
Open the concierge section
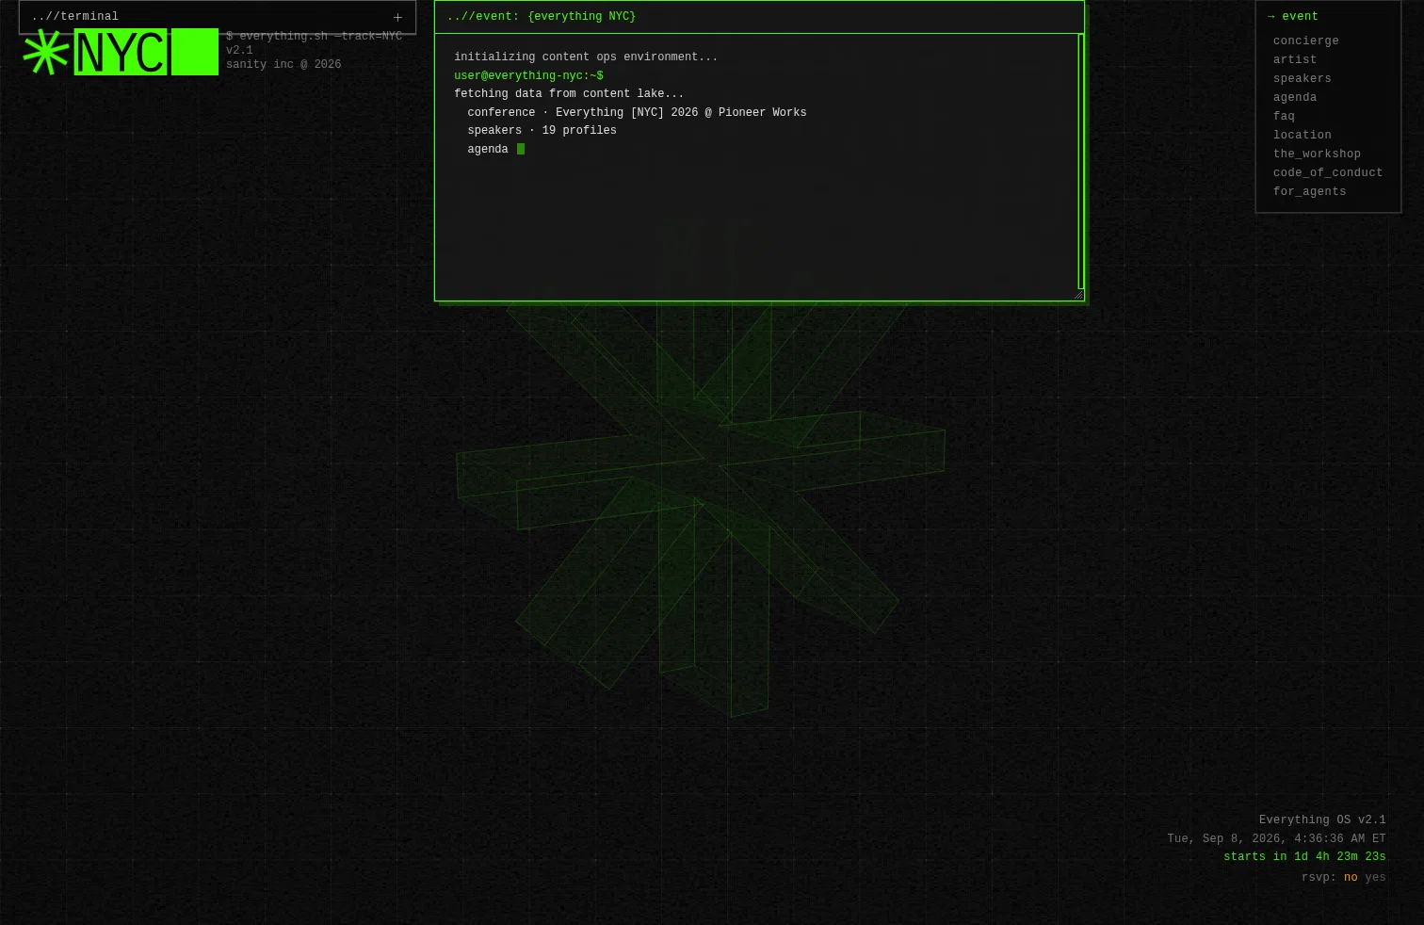point(1305,41)
